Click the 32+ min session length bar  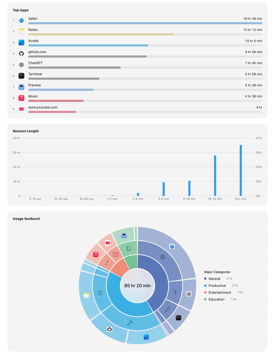tap(241, 170)
